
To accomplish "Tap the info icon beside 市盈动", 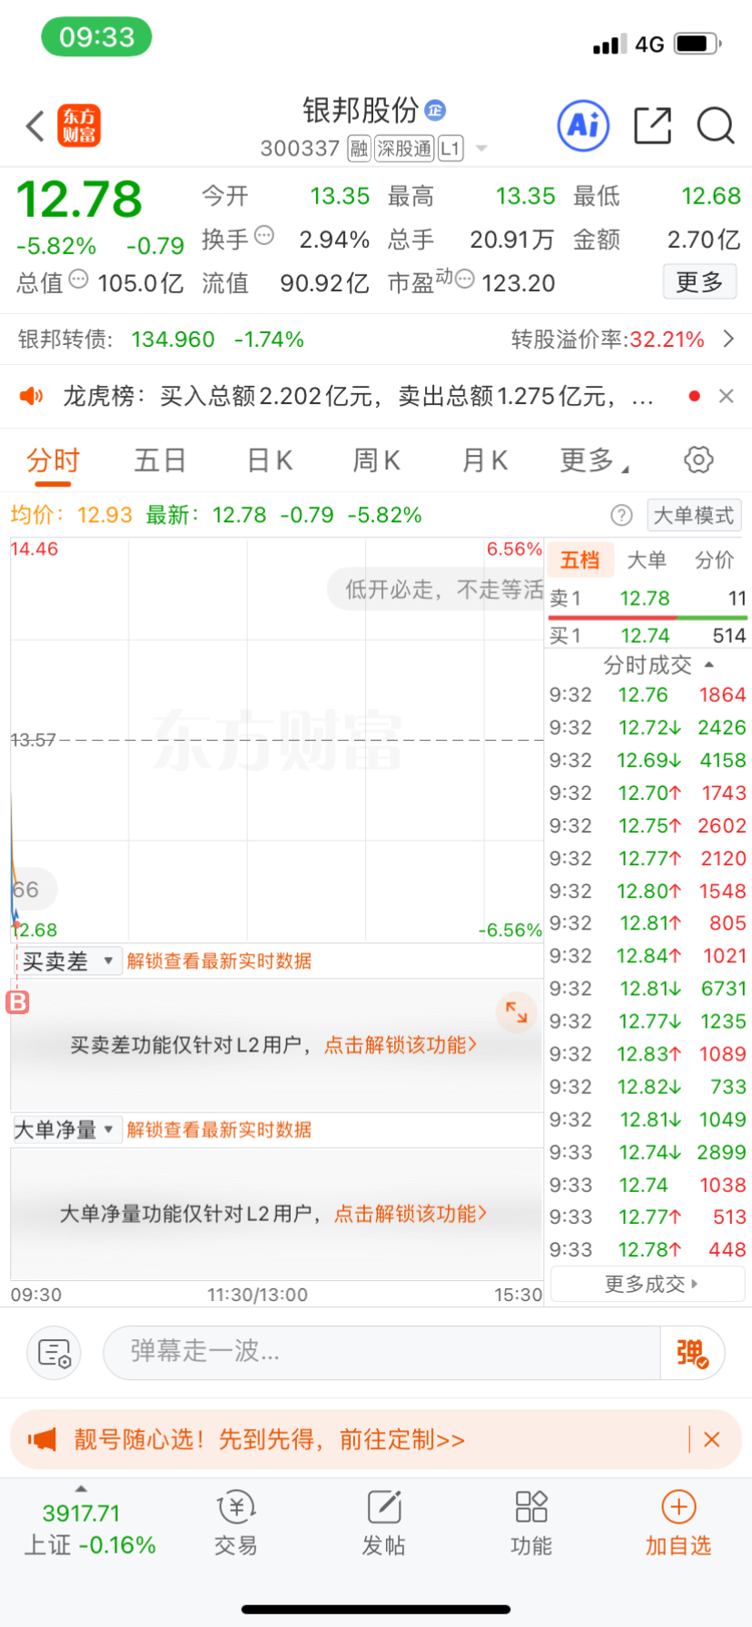I will click(464, 279).
